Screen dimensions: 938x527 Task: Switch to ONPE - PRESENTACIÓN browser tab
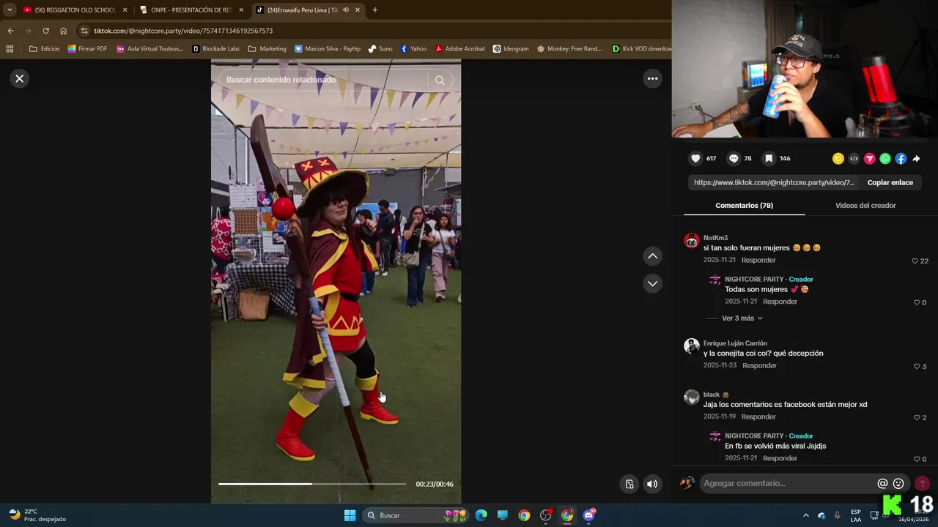click(x=191, y=10)
